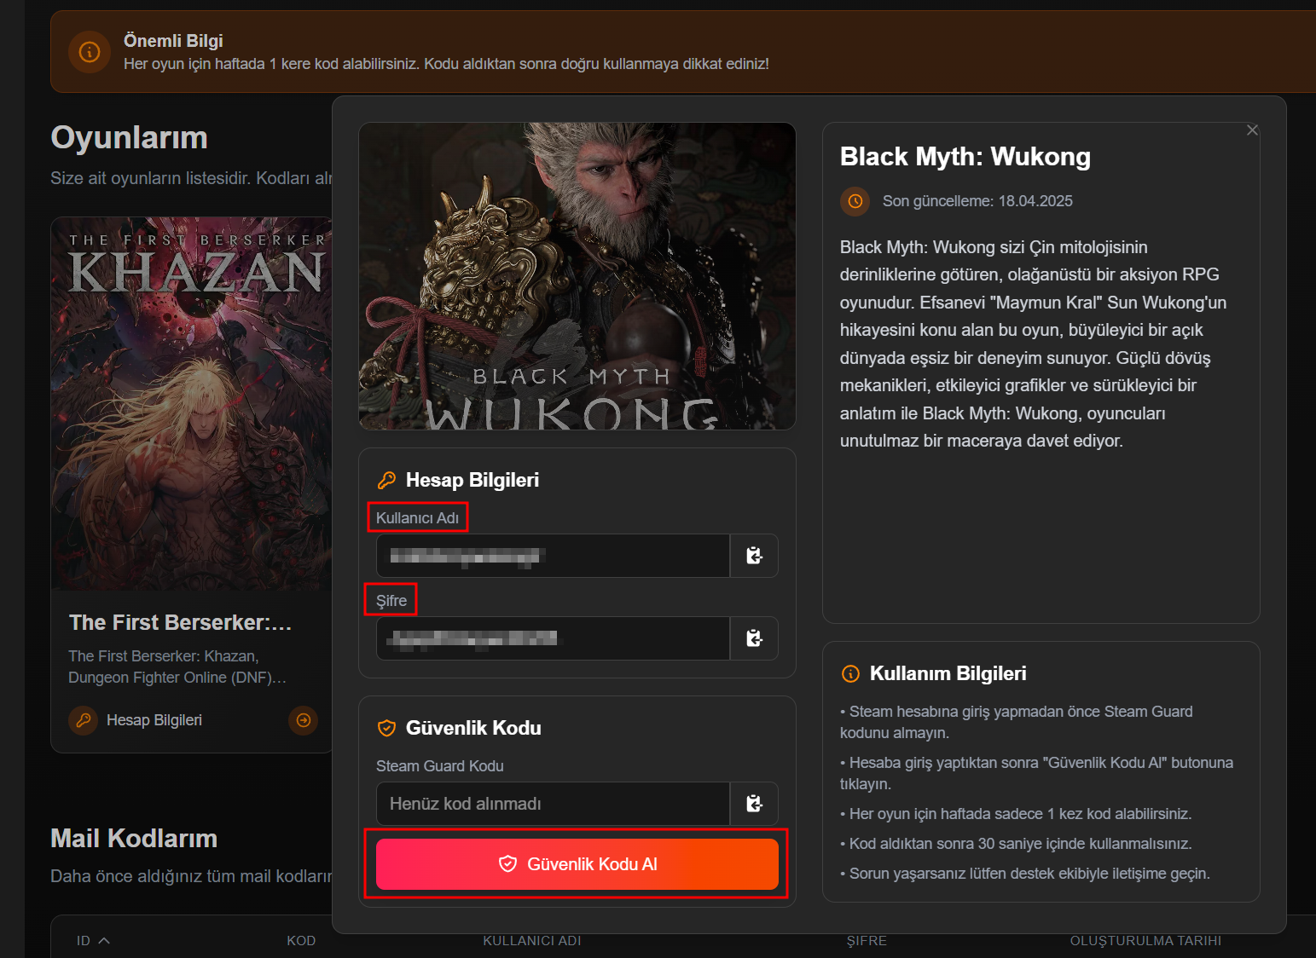1316x958 pixels.
Task: Click the Güvenlik Kodu Al button
Action: coord(577,864)
